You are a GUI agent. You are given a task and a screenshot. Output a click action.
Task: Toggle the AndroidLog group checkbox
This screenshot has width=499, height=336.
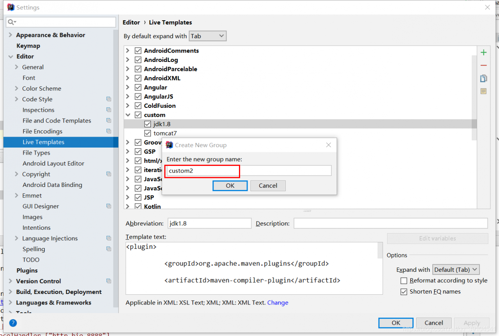pos(138,60)
